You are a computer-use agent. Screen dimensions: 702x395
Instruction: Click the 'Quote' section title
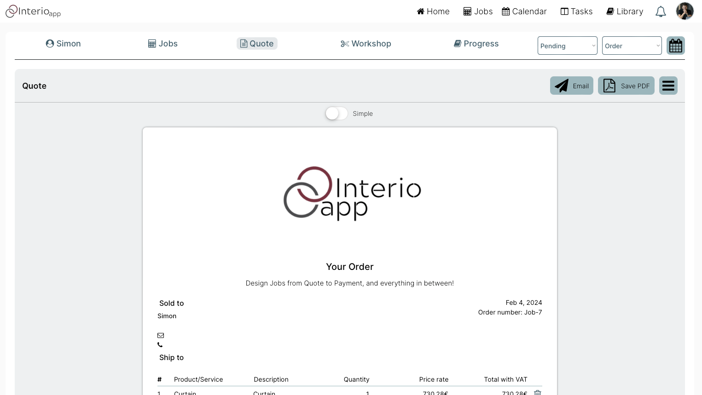click(35, 86)
